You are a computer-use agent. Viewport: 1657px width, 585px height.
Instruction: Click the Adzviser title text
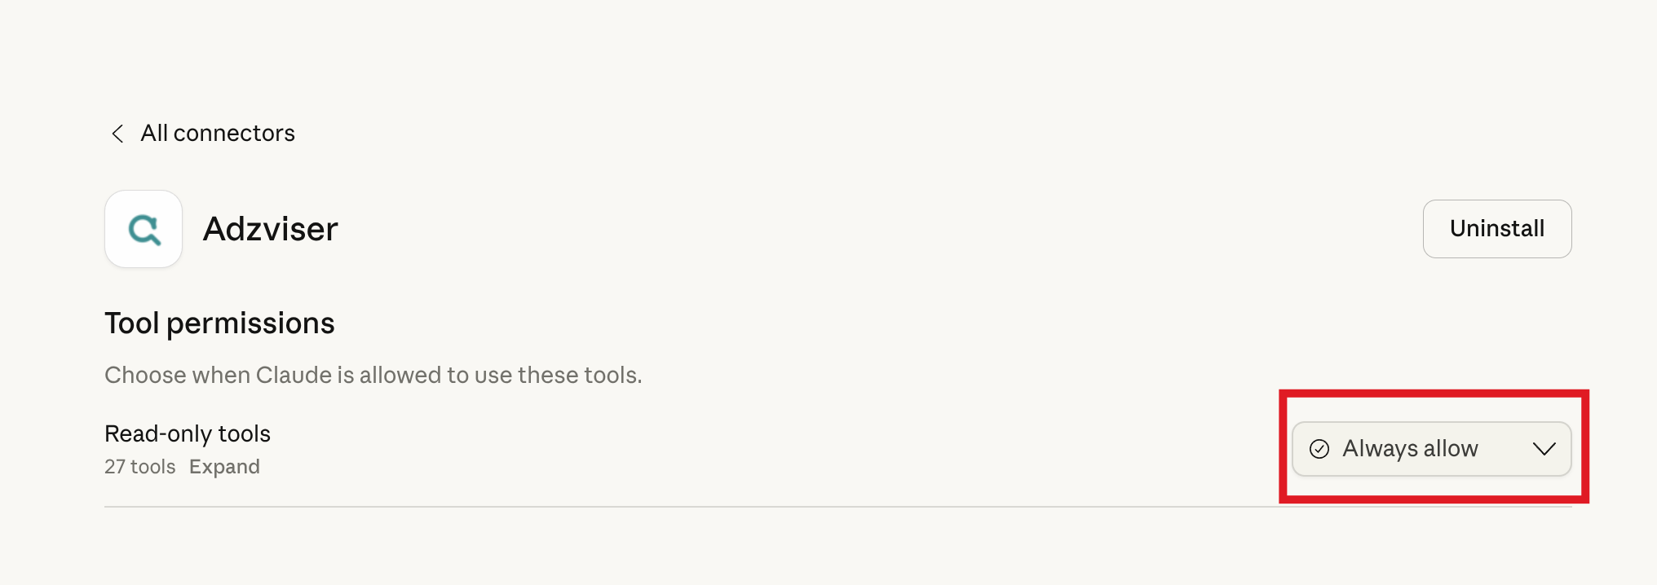click(270, 229)
